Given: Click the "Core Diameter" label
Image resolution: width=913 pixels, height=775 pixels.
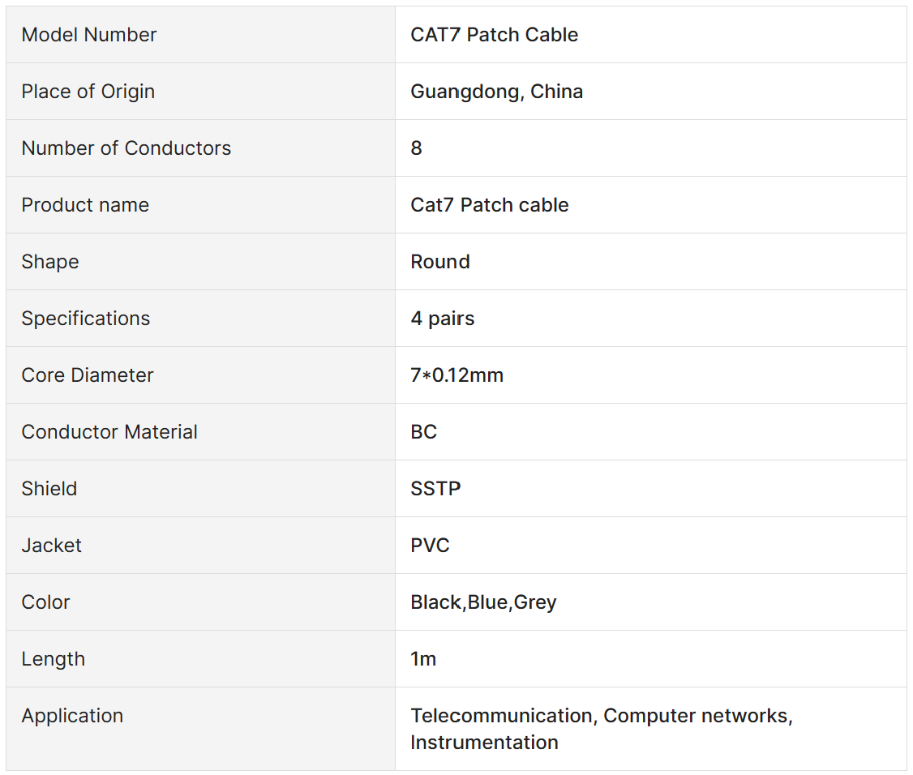Looking at the screenshot, I should click(88, 375).
